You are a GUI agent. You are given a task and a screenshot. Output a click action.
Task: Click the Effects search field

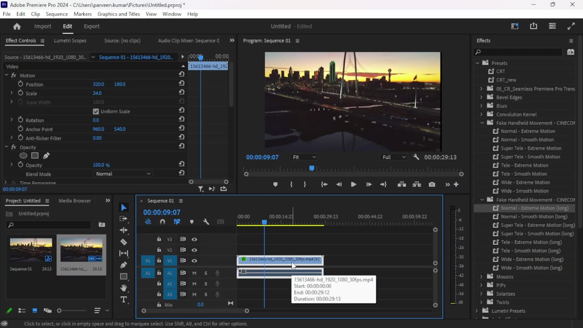(x=517, y=52)
